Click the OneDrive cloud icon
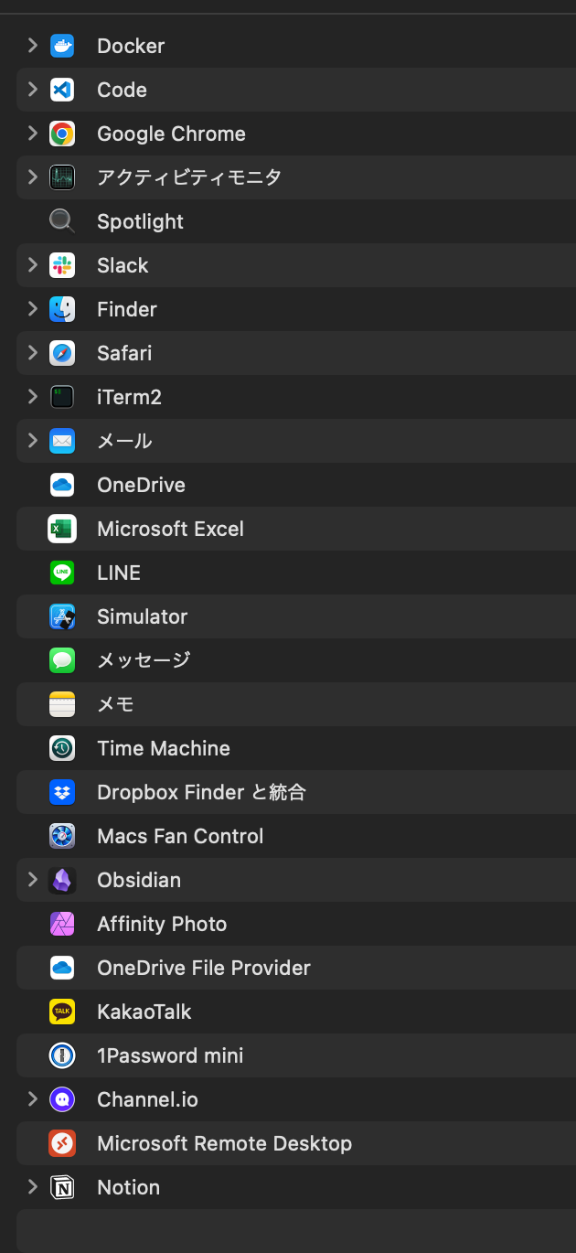Viewport: 576px width, 1253px height. [62, 485]
